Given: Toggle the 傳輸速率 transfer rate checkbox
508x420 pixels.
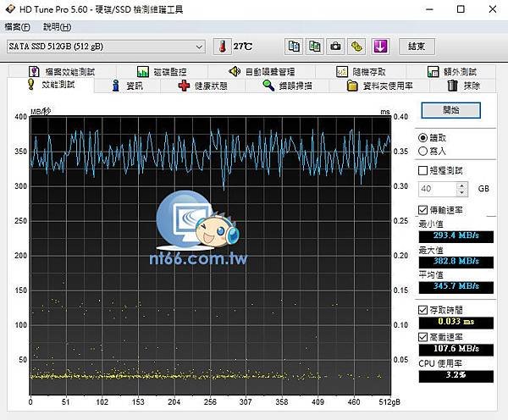Looking at the screenshot, I should [x=422, y=210].
